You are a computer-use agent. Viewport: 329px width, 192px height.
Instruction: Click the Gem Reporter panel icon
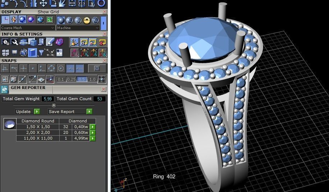[x=5, y=89]
